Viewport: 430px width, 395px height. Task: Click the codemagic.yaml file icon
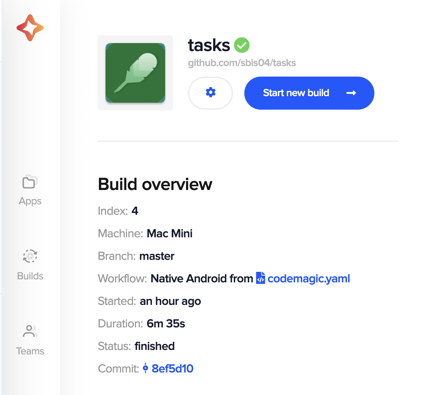[260, 278]
